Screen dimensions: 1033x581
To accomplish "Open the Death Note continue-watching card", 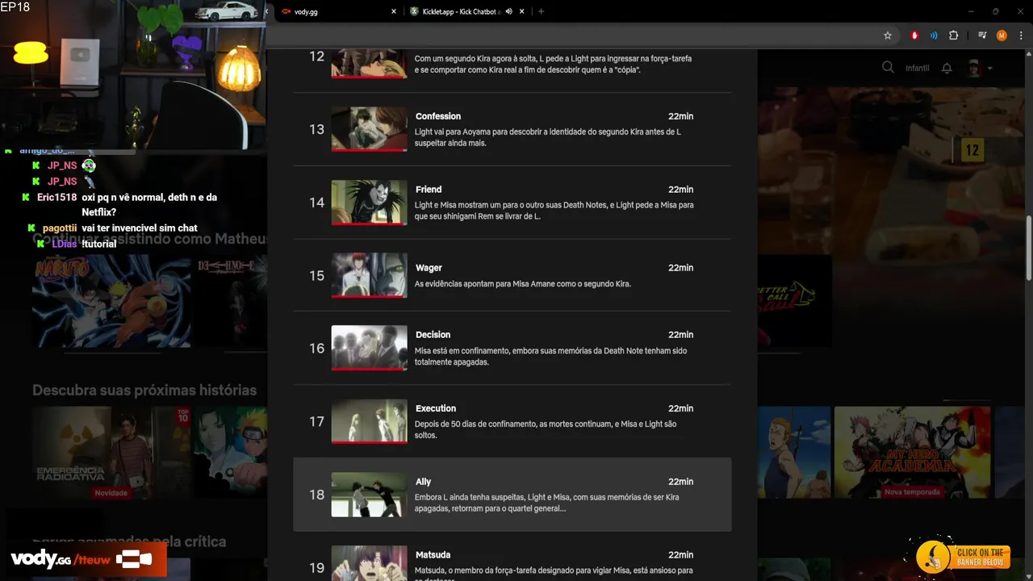I will (x=232, y=301).
